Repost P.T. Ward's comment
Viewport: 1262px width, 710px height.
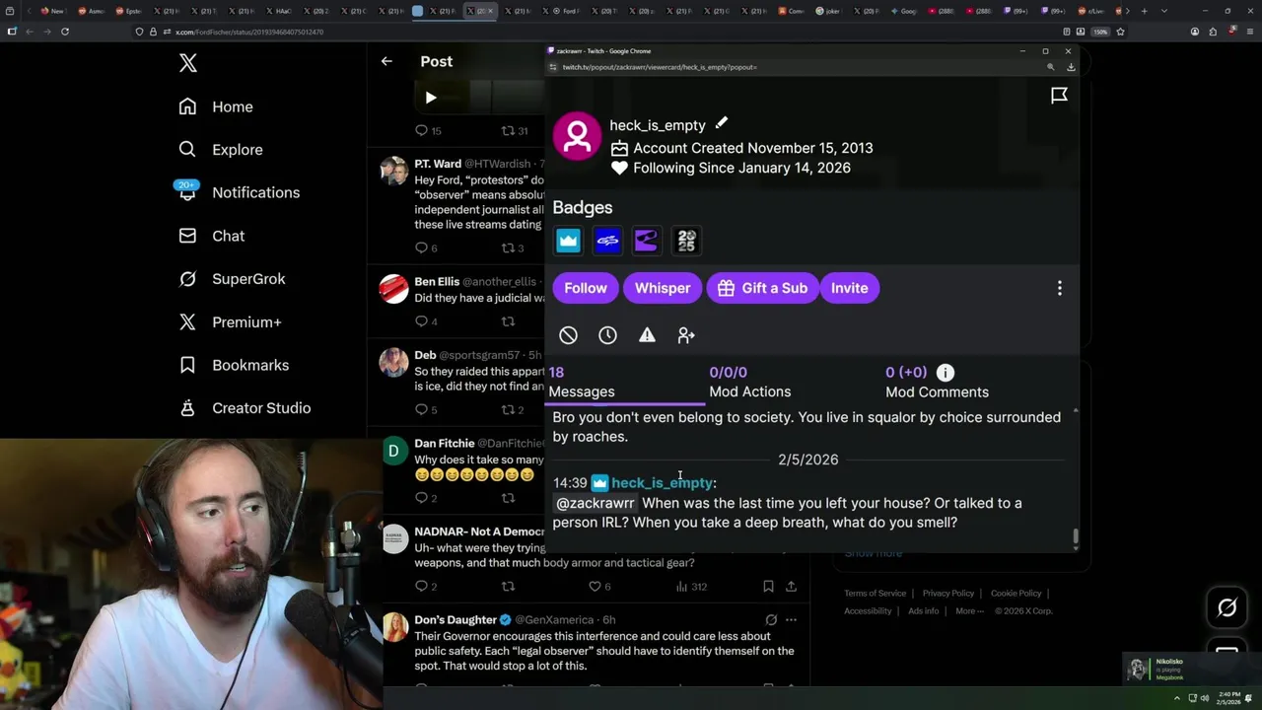tap(508, 248)
